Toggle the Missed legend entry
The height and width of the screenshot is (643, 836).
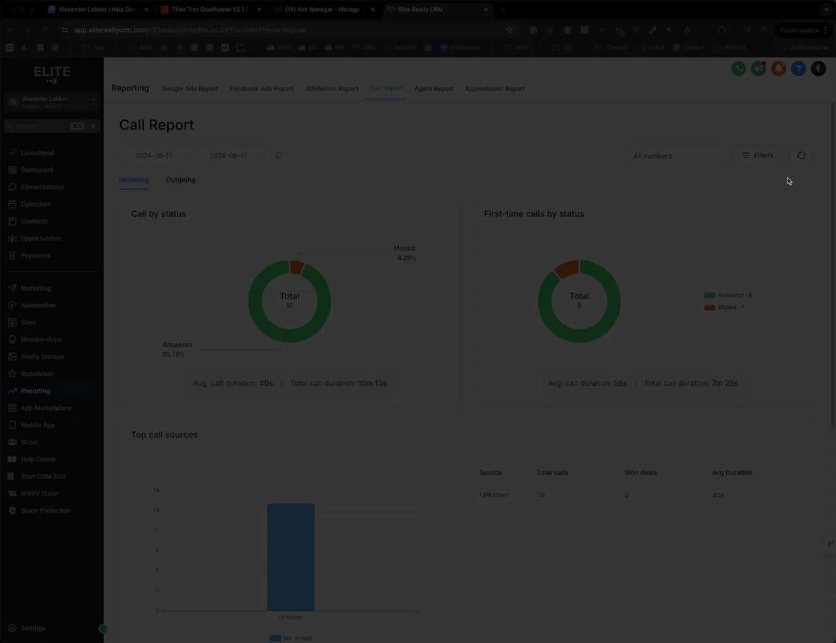[x=724, y=307]
